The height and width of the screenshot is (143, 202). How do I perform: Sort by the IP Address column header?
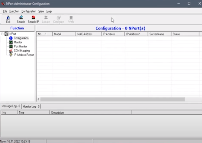(x=113, y=34)
